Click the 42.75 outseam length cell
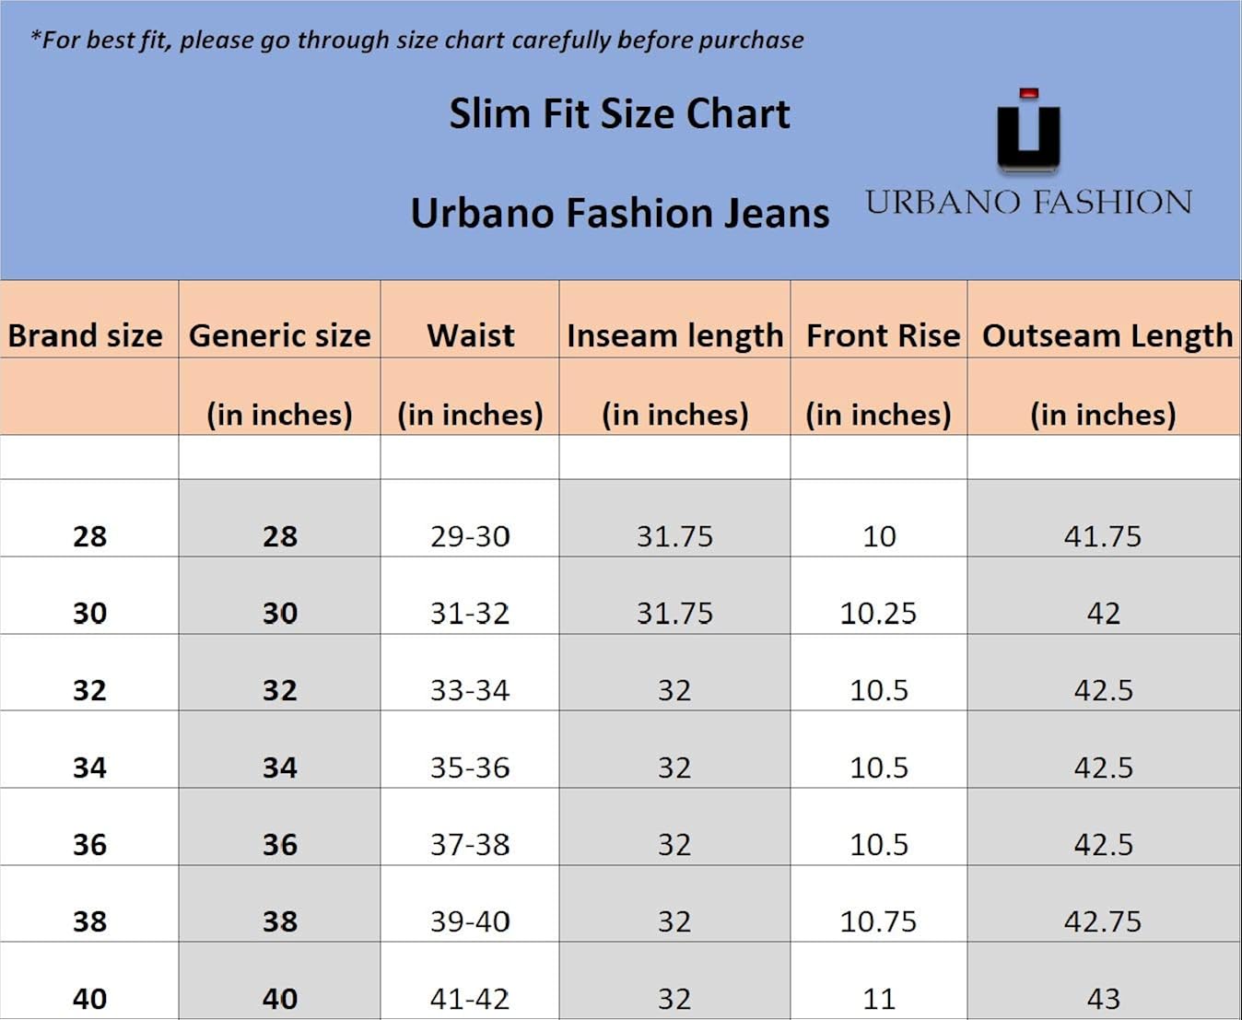Screen dimensions: 1242x1020 [1103, 921]
